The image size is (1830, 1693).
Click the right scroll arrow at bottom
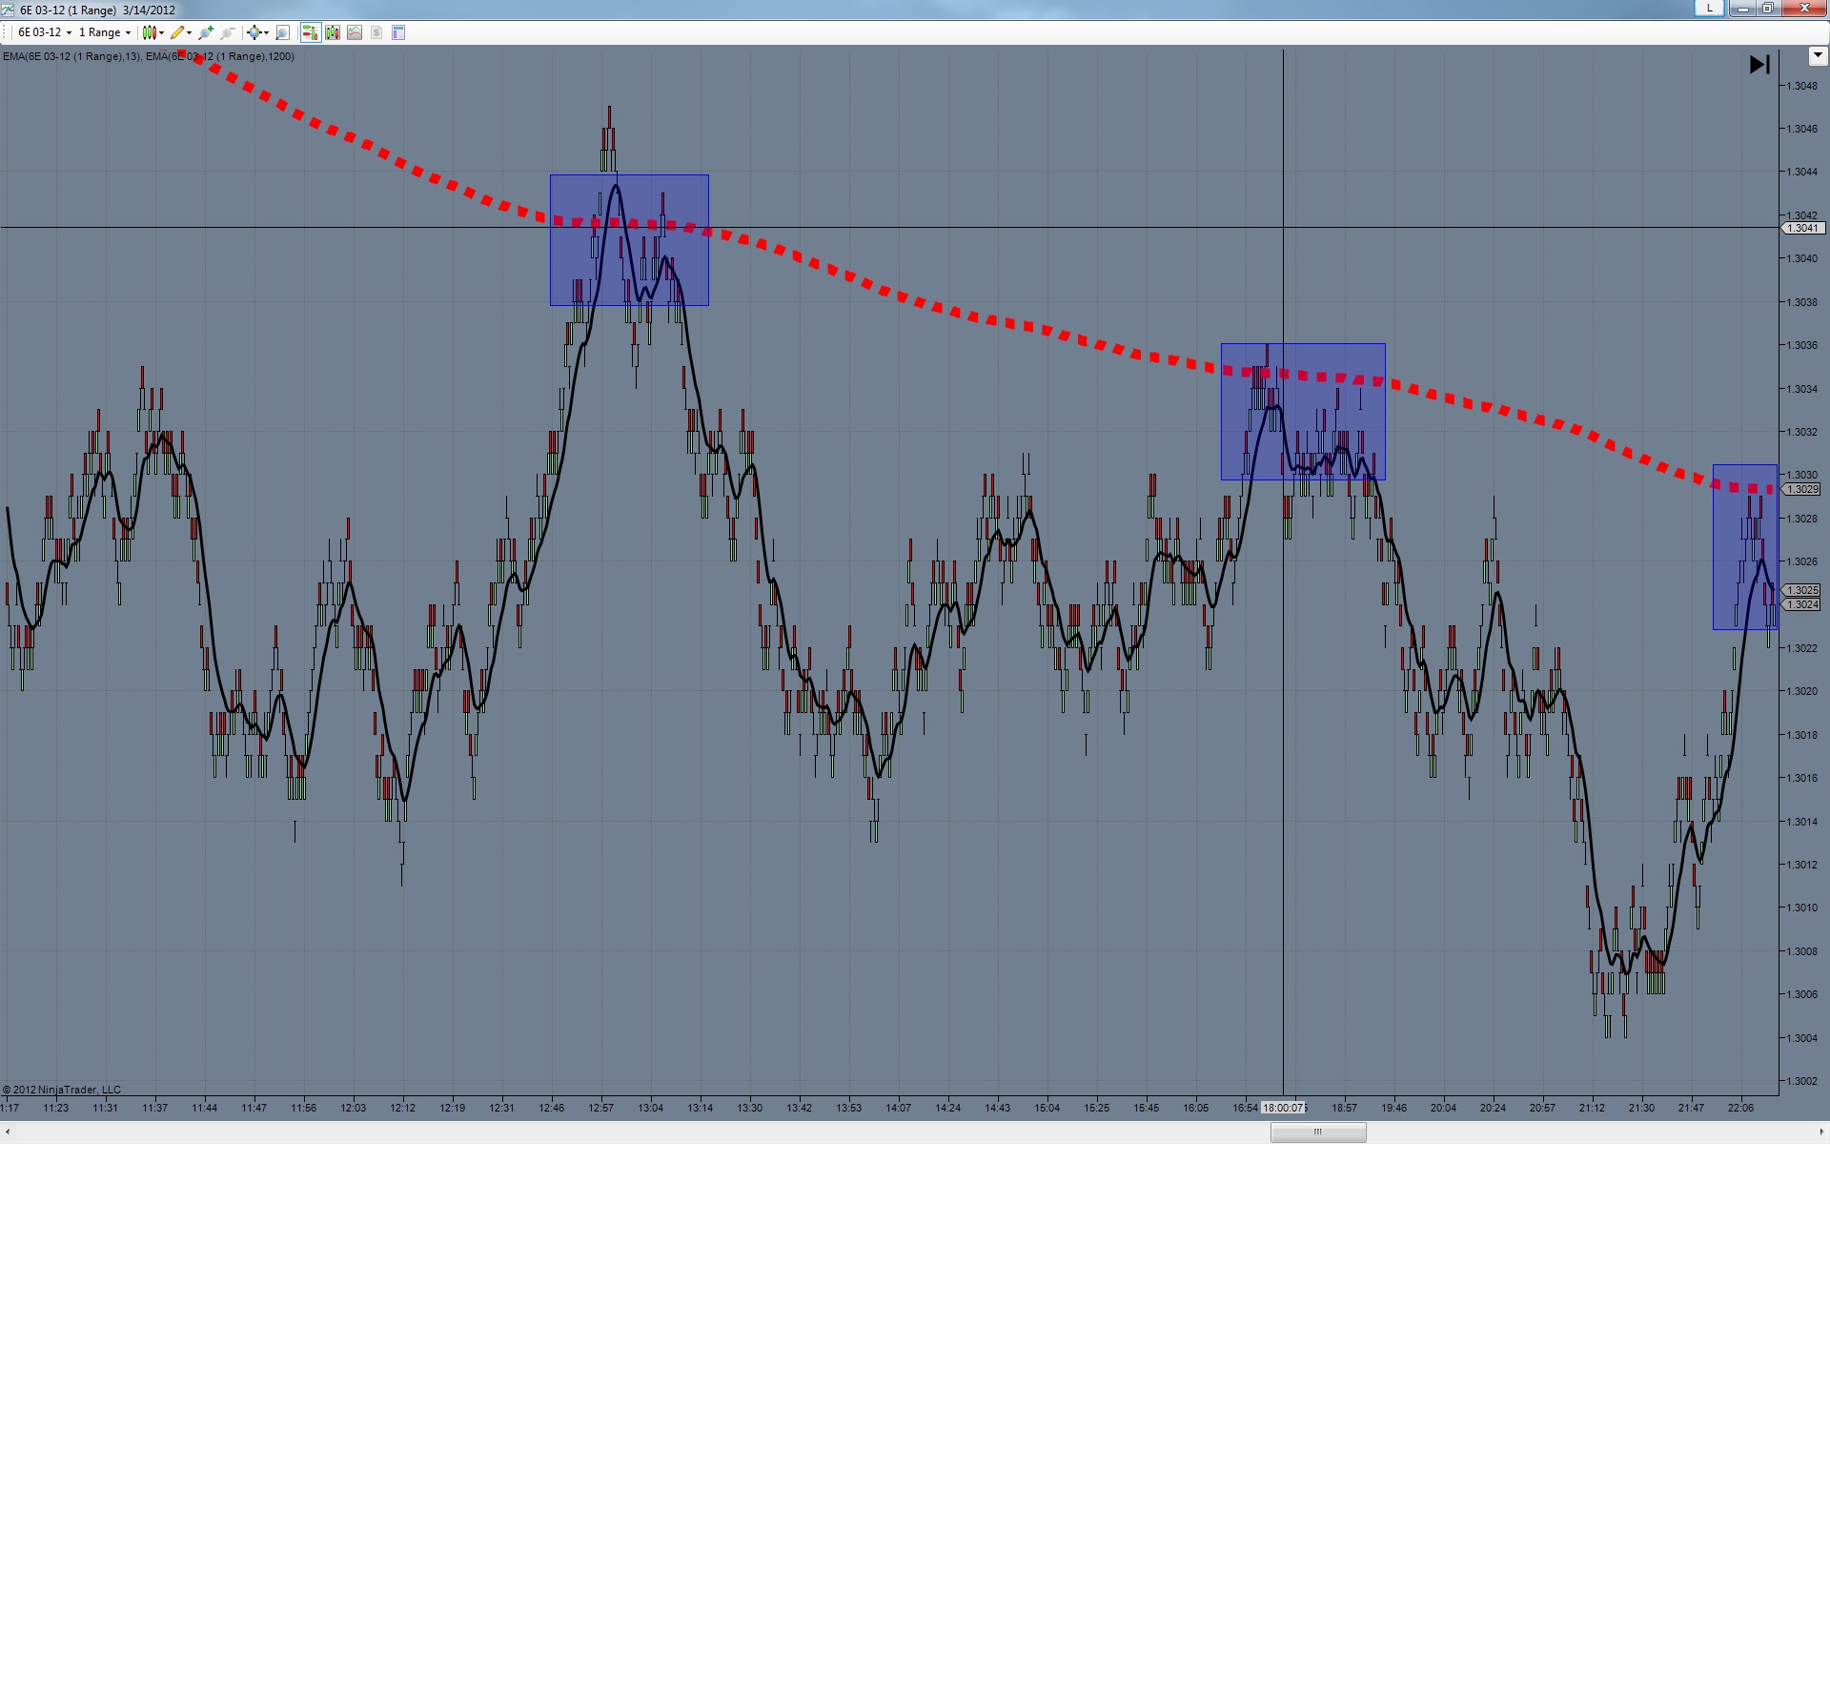(x=1821, y=1132)
